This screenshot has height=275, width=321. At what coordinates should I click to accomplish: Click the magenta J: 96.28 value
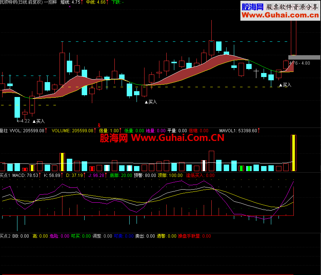click(96, 175)
